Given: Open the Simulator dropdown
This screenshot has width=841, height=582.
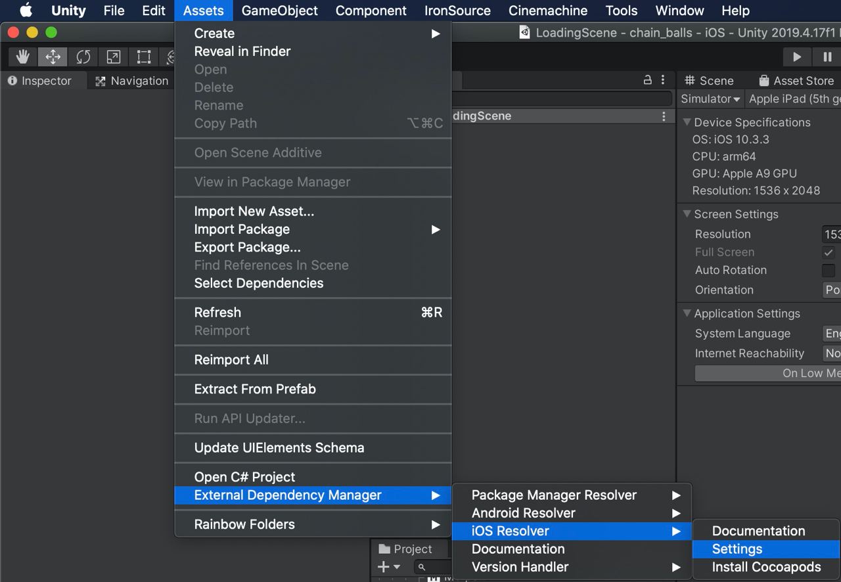Looking at the screenshot, I should coord(710,99).
